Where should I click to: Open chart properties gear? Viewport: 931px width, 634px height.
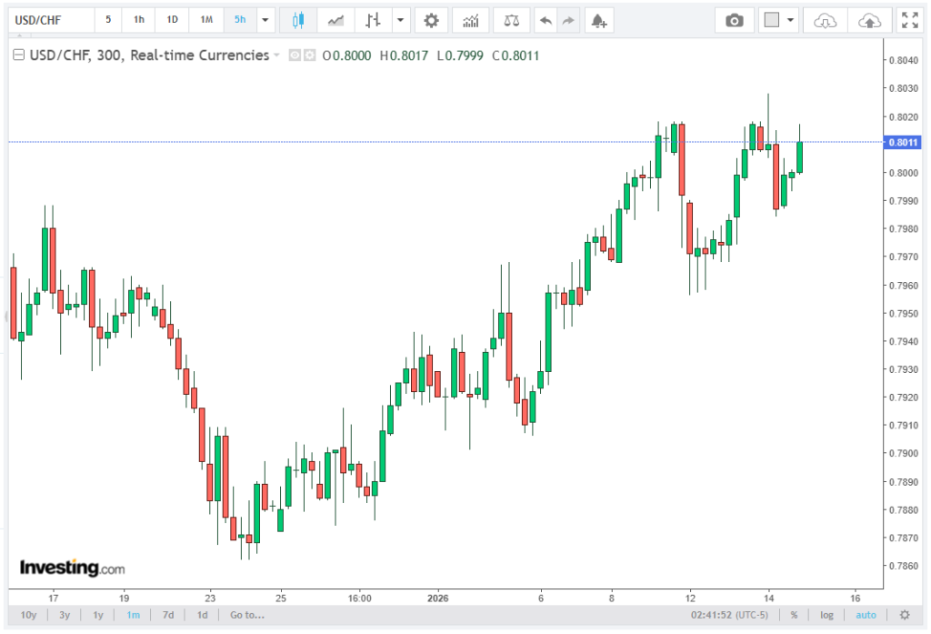pos(431,20)
